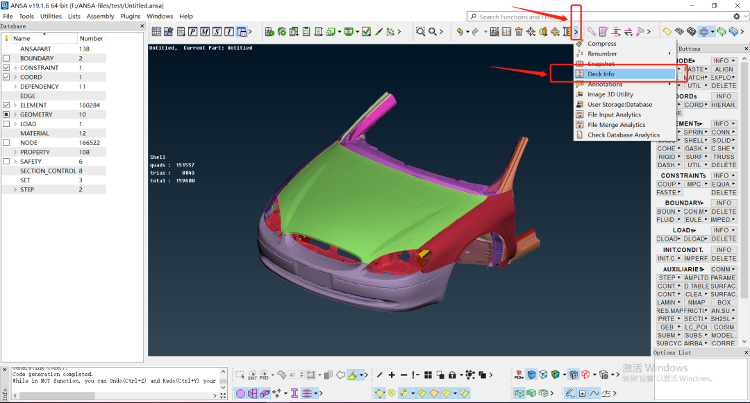Check the NODE checkbox
750x403 pixels.
6,143
